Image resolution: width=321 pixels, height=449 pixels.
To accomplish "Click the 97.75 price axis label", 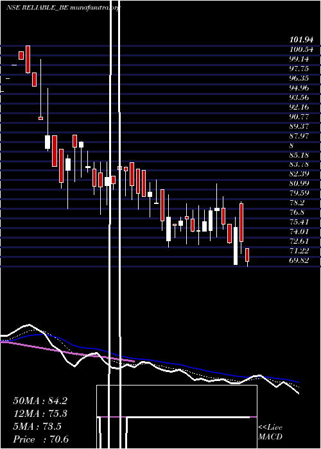I will click(299, 69).
